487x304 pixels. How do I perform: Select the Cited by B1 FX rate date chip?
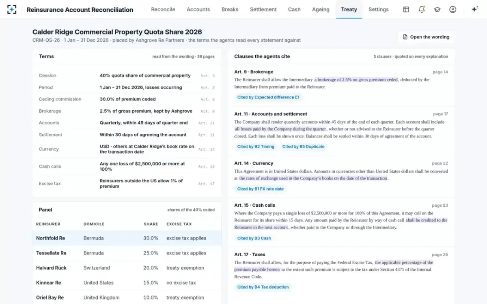tap(261, 189)
